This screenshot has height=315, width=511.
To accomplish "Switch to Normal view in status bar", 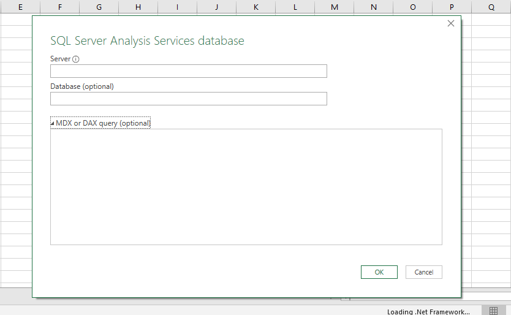I will (x=493, y=311).
